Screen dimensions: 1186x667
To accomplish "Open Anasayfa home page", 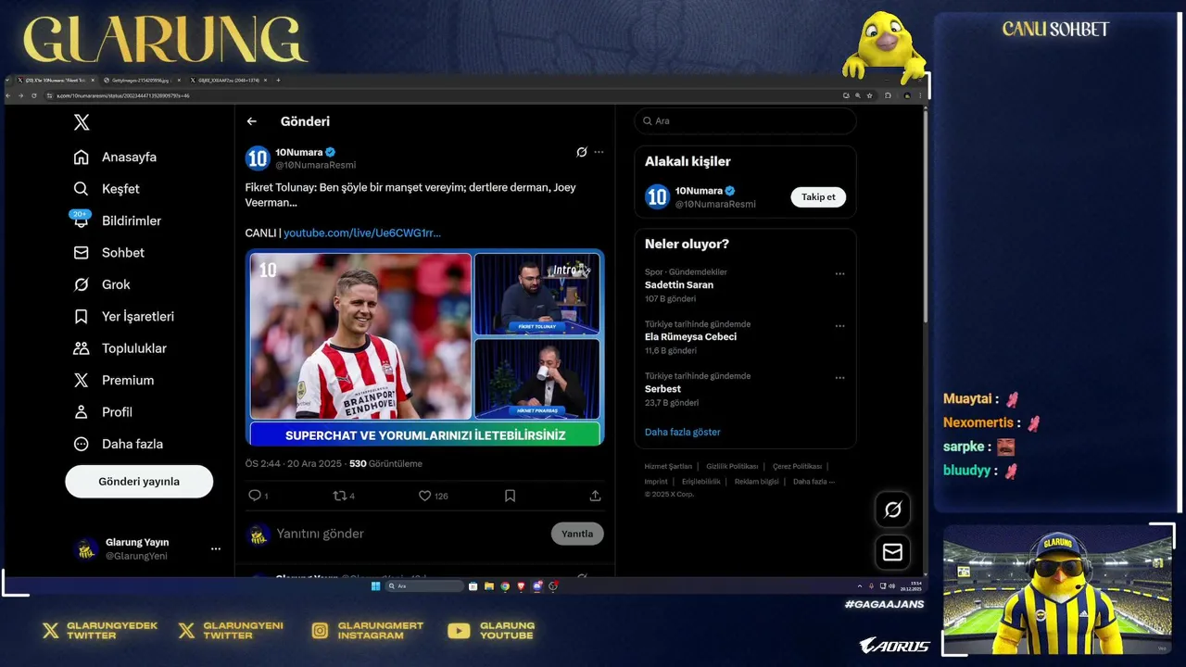I will 116,157.
